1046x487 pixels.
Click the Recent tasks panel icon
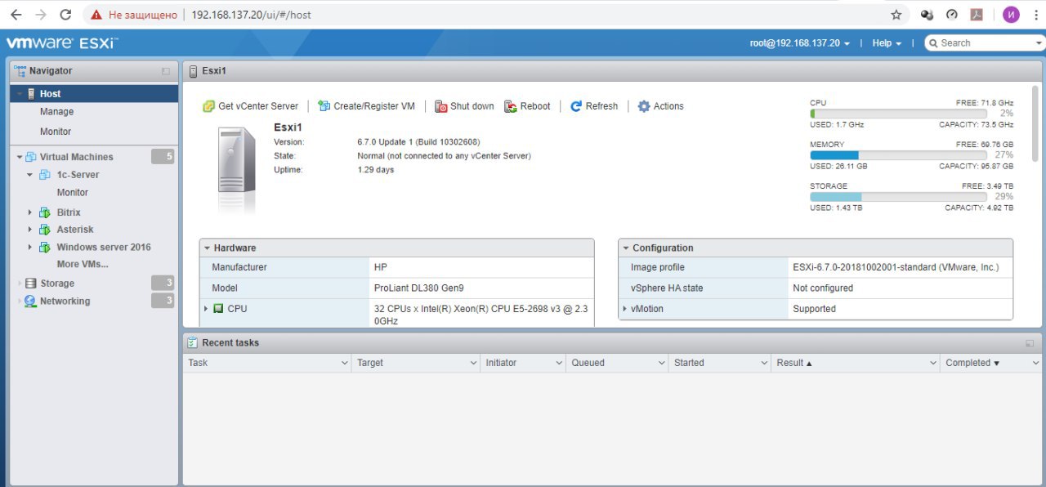point(192,343)
